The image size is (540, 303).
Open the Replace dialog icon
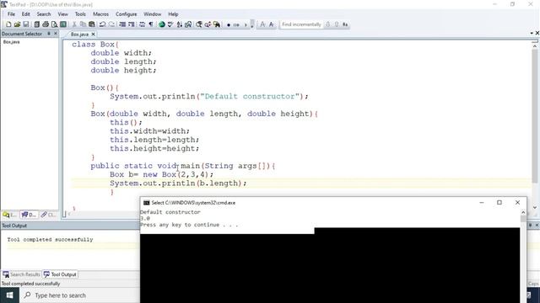click(x=208, y=24)
